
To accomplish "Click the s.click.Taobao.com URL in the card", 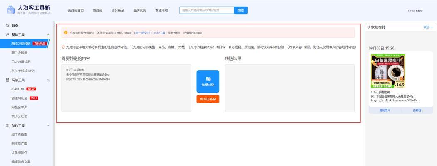I will click(x=394, y=100).
